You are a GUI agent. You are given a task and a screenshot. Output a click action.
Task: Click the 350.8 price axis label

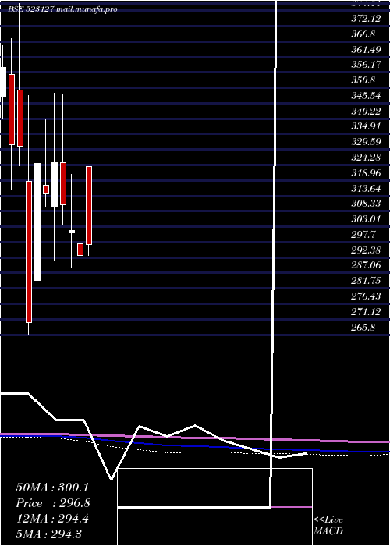coord(363,80)
